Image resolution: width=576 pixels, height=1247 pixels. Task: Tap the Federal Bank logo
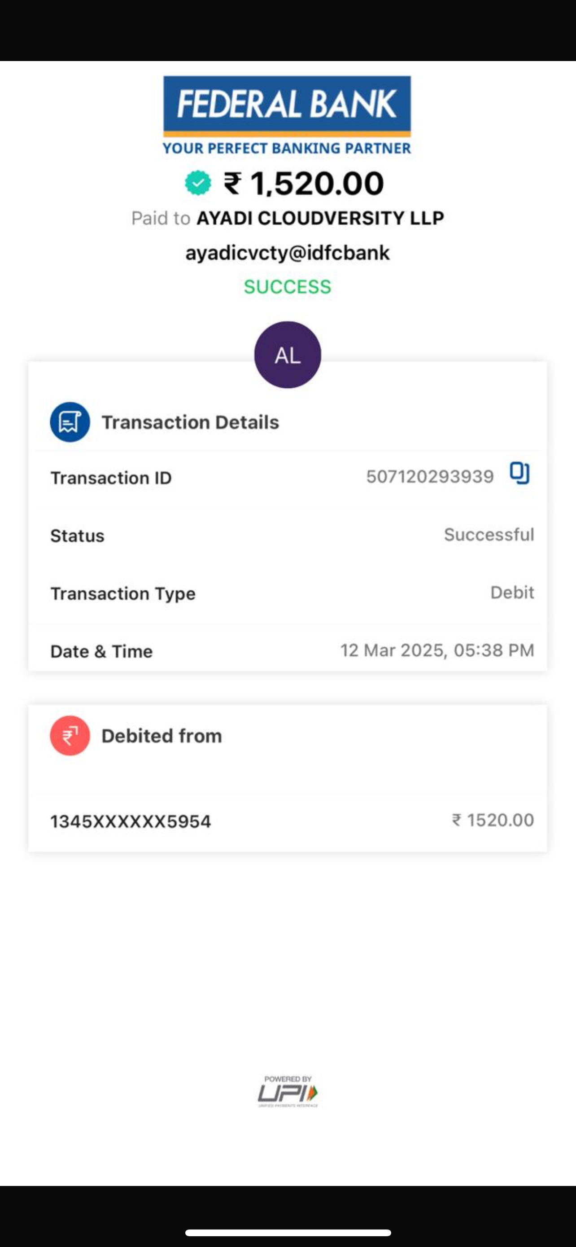pyautogui.click(x=287, y=115)
